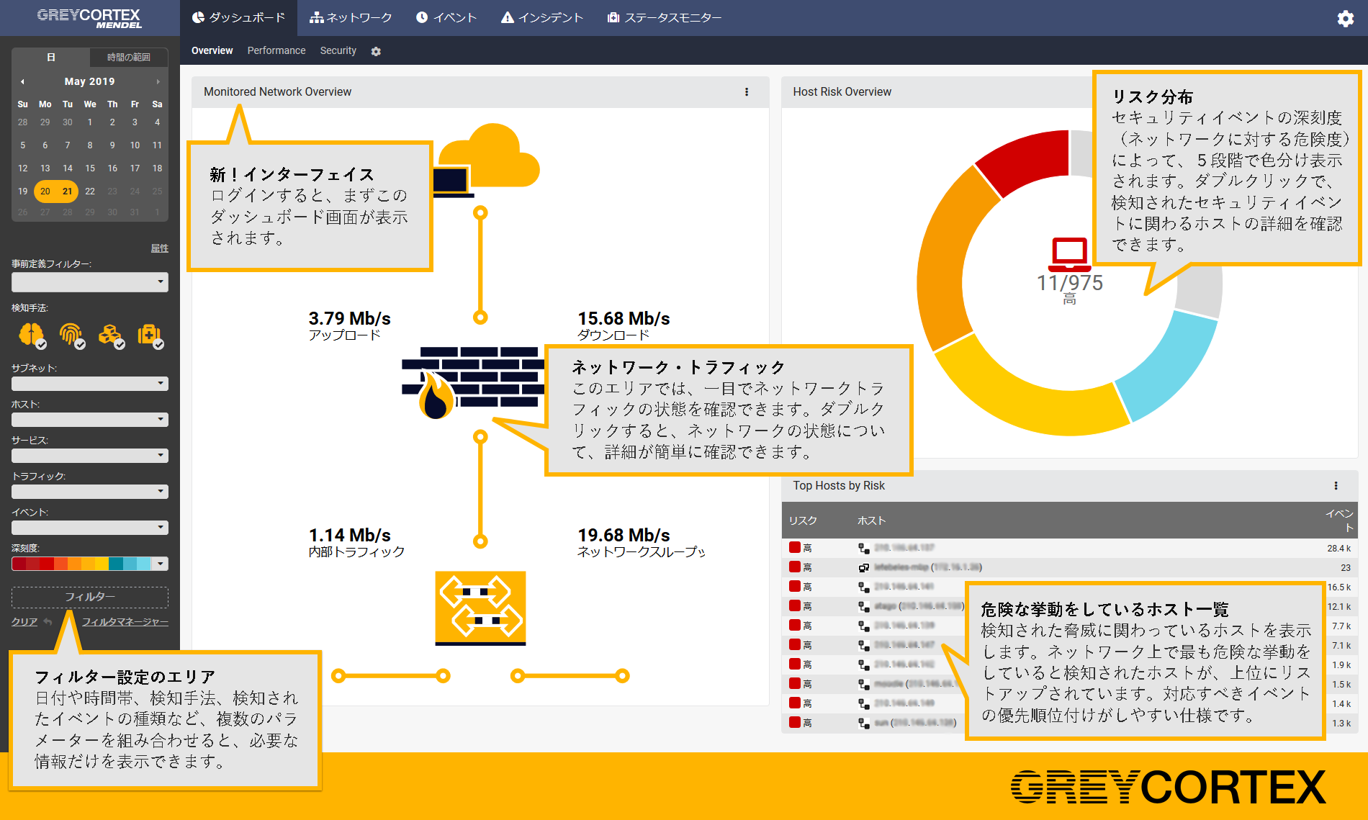Click the 1.14 Mb/s internal traffic value
1368x820 pixels.
[x=349, y=535]
